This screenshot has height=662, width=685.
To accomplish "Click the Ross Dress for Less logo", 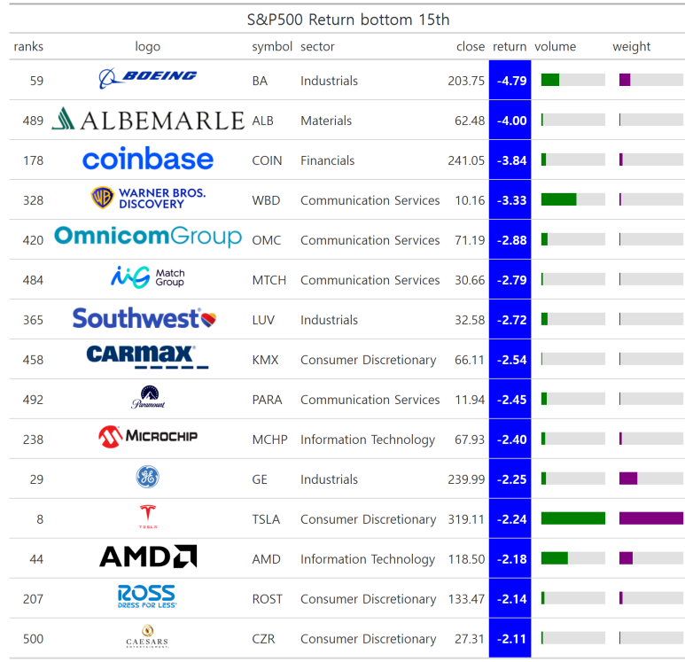I will click(x=147, y=596).
